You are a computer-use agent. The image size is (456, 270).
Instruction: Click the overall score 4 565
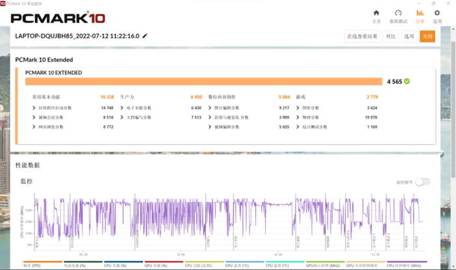pyautogui.click(x=394, y=82)
